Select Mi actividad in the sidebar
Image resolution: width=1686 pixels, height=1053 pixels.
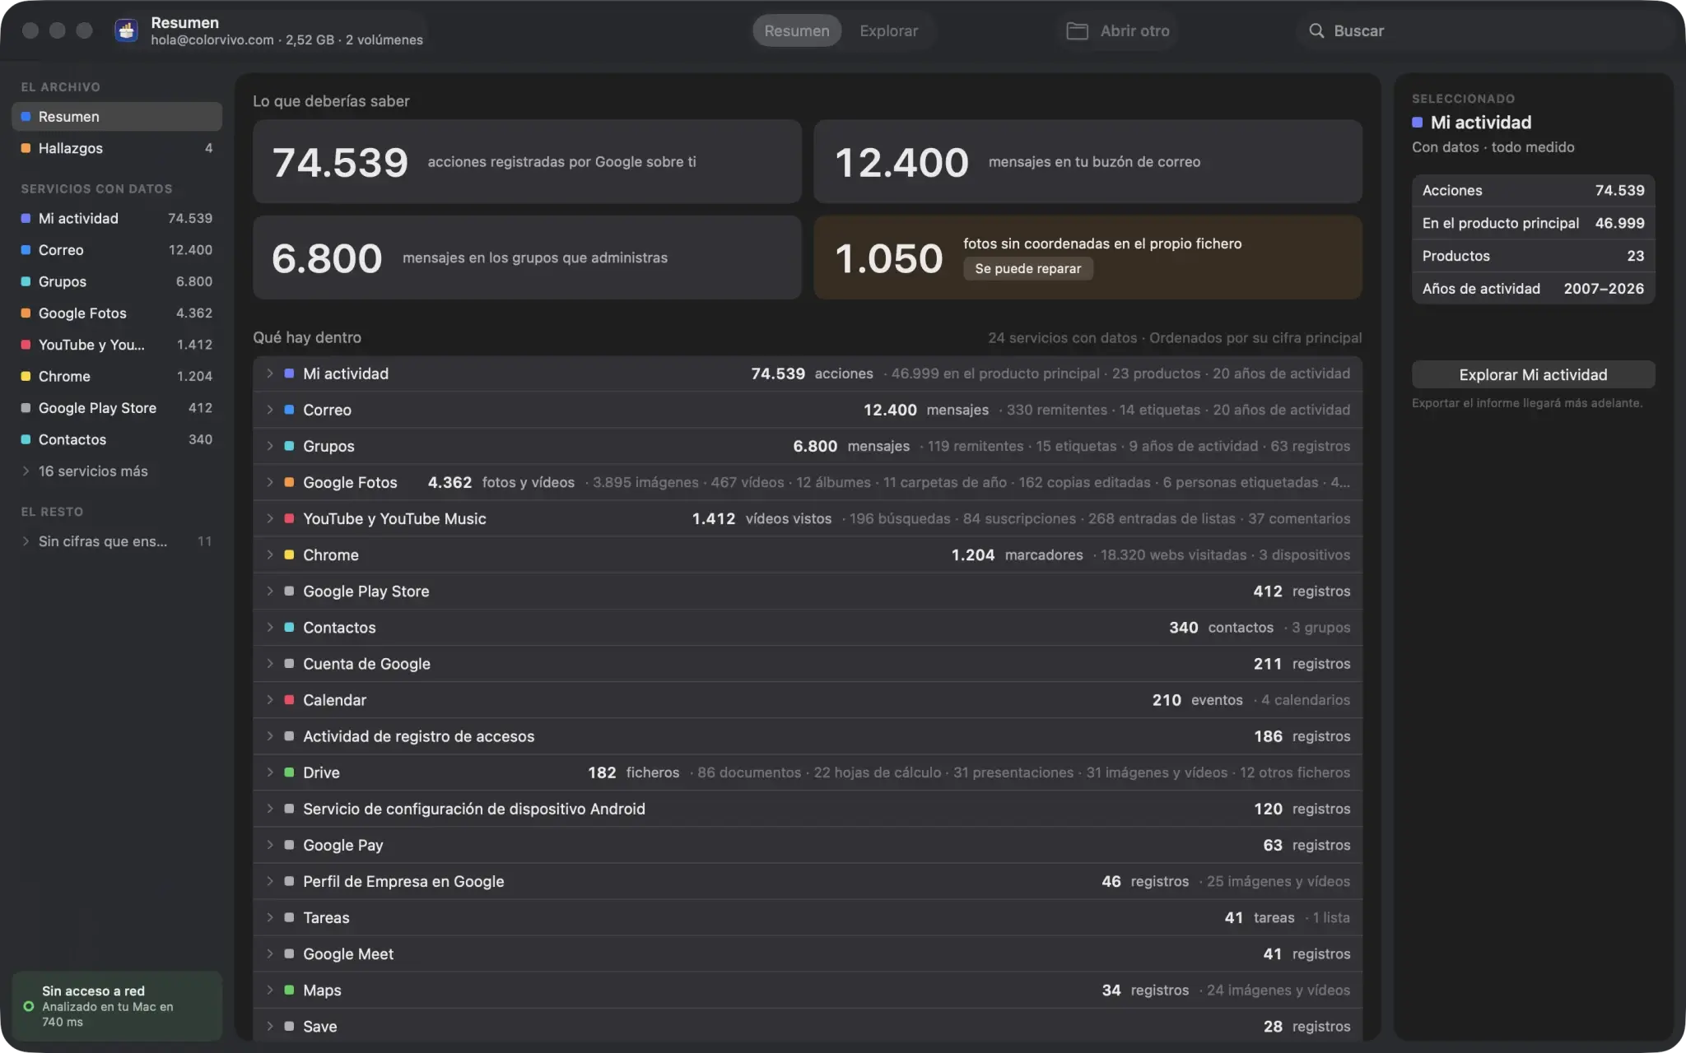point(117,218)
